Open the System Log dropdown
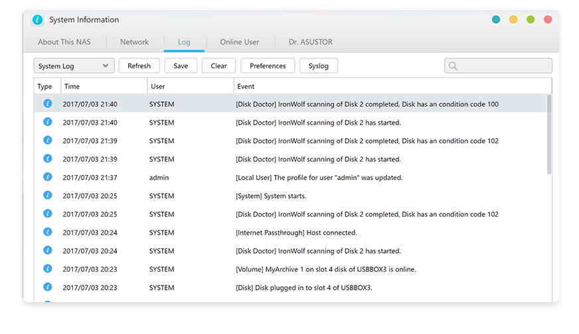Screen dimensions: 579x334 tap(74, 66)
